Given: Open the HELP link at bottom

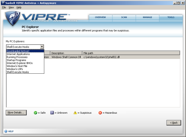Looking at the screenshot, I should (11, 131).
